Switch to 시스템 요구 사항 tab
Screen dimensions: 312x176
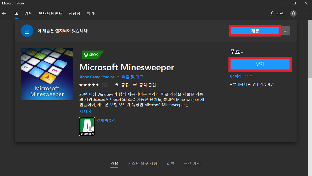pos(143,164)
